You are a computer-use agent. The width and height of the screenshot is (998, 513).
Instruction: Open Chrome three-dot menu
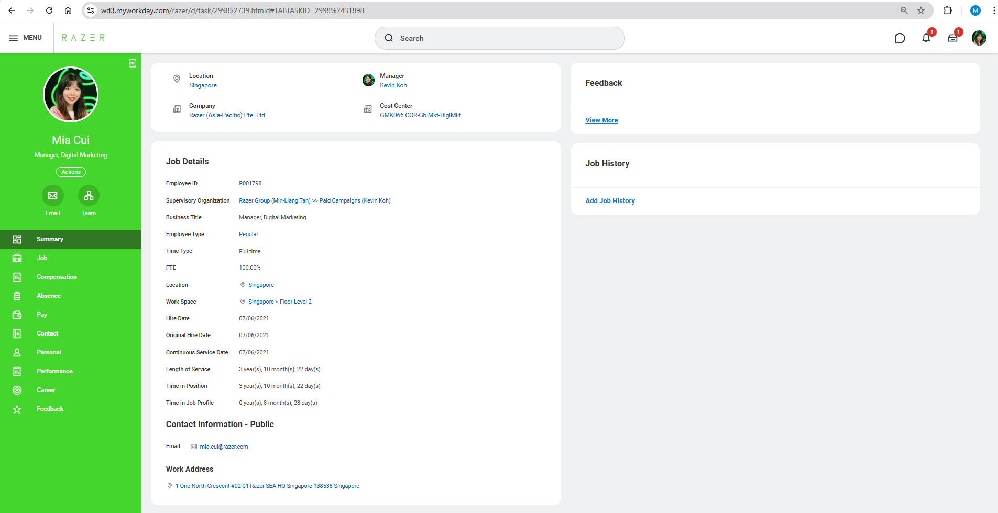point(993,10)
